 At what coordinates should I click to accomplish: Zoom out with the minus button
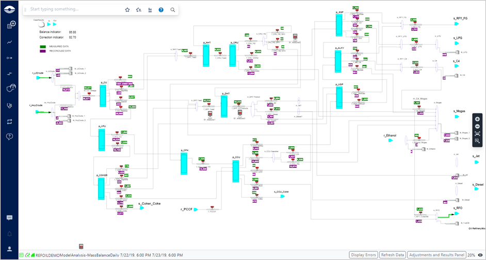tap(477, 126)
